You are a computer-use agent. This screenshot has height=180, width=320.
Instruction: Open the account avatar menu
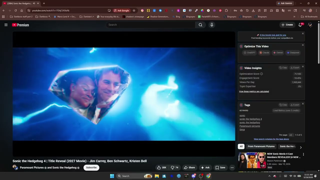tap(310, 25)
